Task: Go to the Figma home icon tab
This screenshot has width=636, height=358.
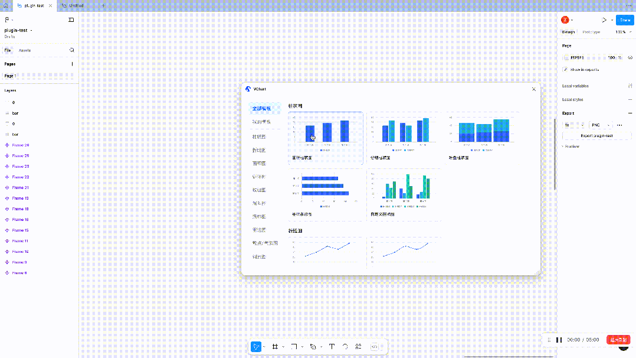Action: point(6,6)
